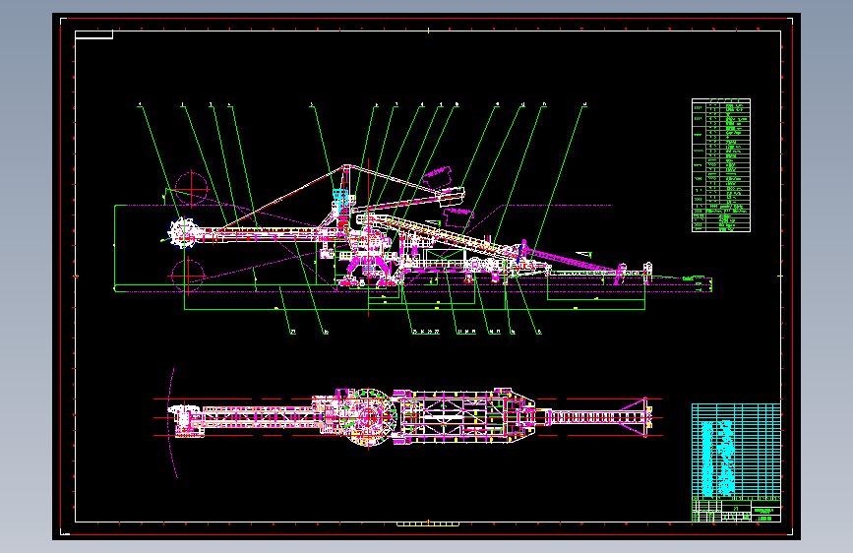Click the rightmost leader number above side view
Viewport: 853px width, 553px height.
(584, 104)
